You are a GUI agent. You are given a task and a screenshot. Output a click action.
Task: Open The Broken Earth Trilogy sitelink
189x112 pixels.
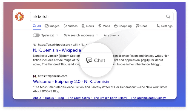pyautogui.click(x=110, y=98)
